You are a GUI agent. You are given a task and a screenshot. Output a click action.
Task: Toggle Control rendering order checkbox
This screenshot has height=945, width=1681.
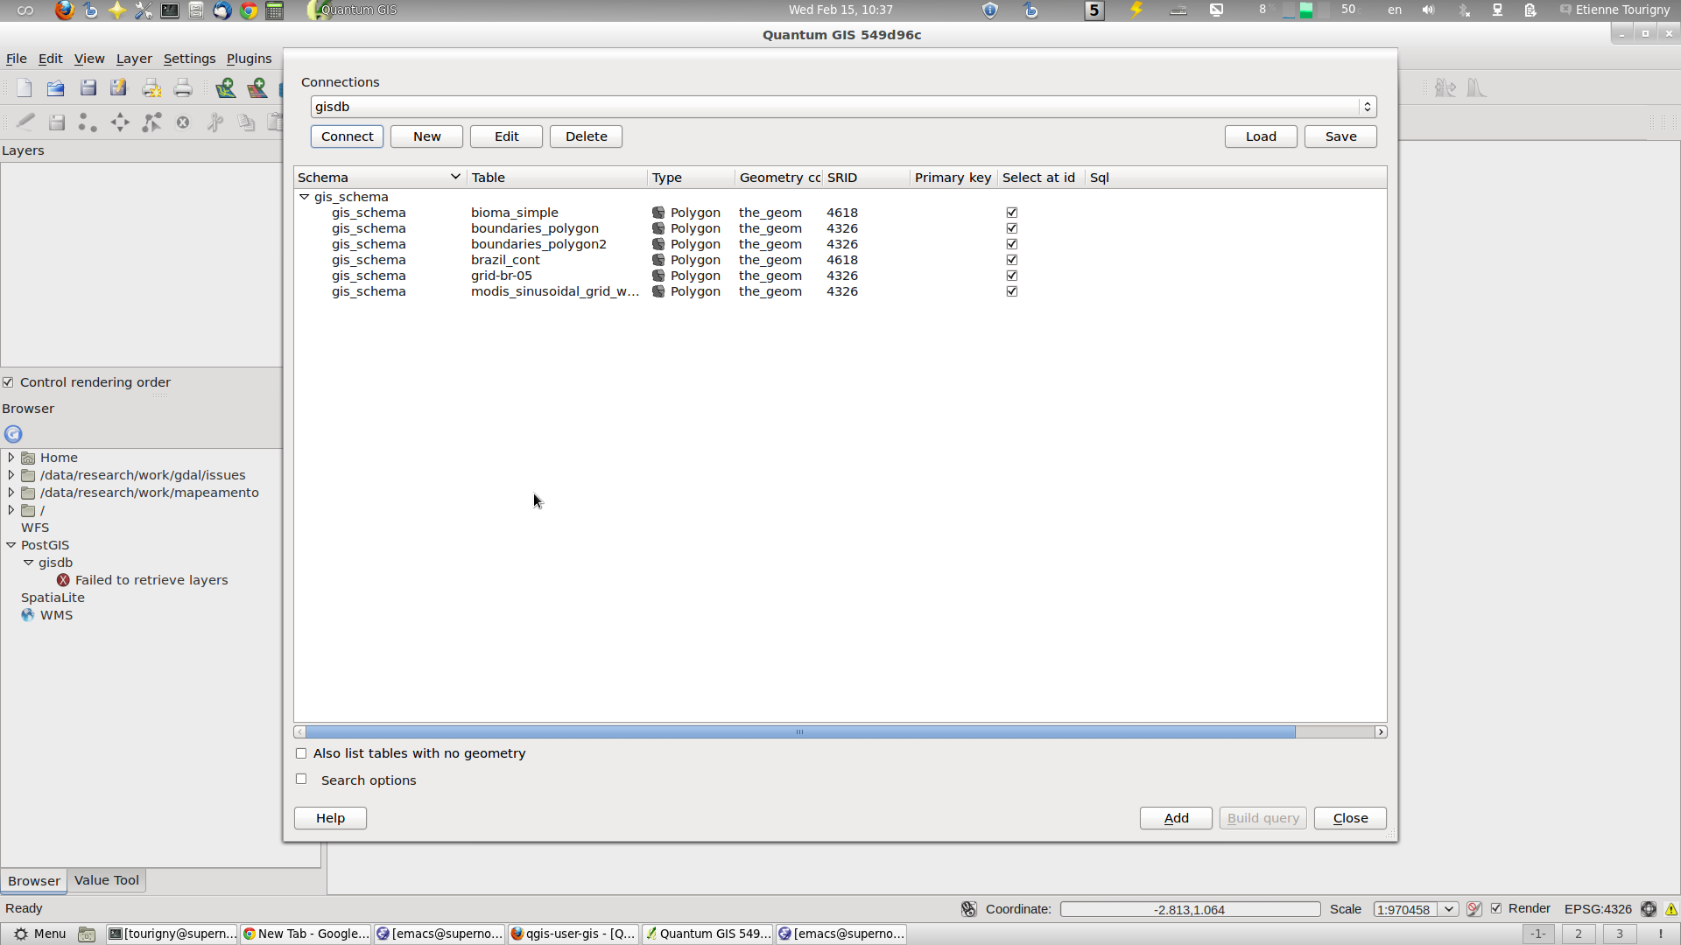coord(8,382)
